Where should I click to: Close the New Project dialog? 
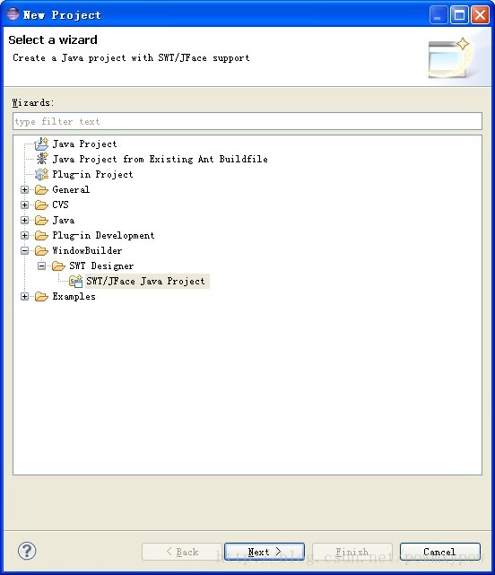pyautogui.click(x=480, y=14)
